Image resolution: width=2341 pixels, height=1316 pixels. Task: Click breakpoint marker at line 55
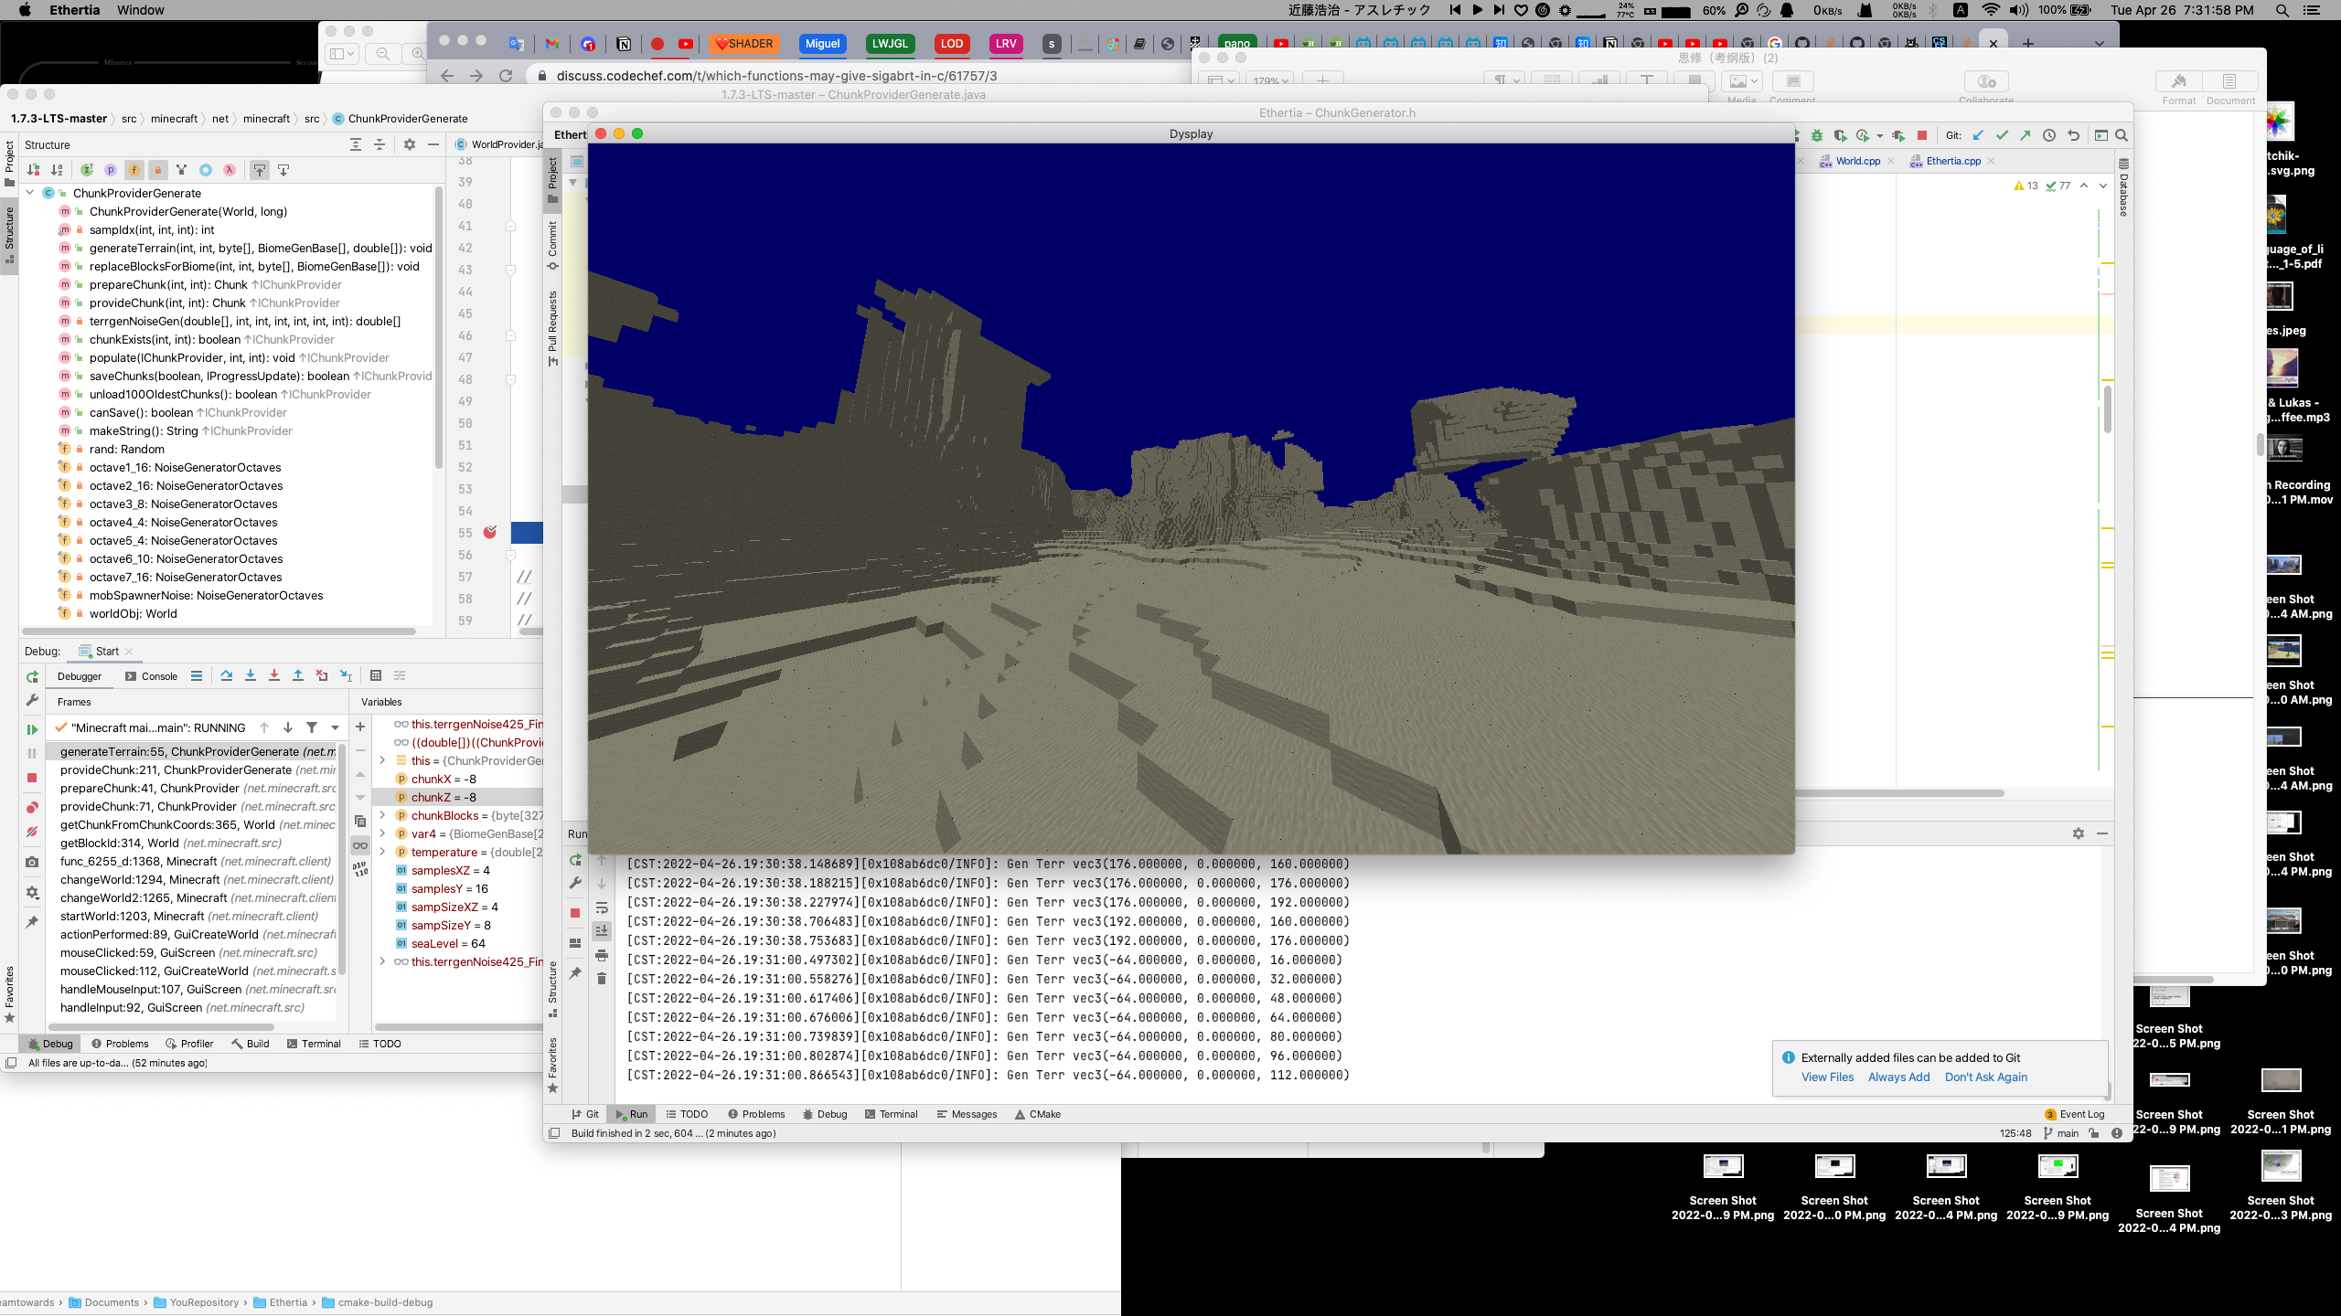coord(490,533)
